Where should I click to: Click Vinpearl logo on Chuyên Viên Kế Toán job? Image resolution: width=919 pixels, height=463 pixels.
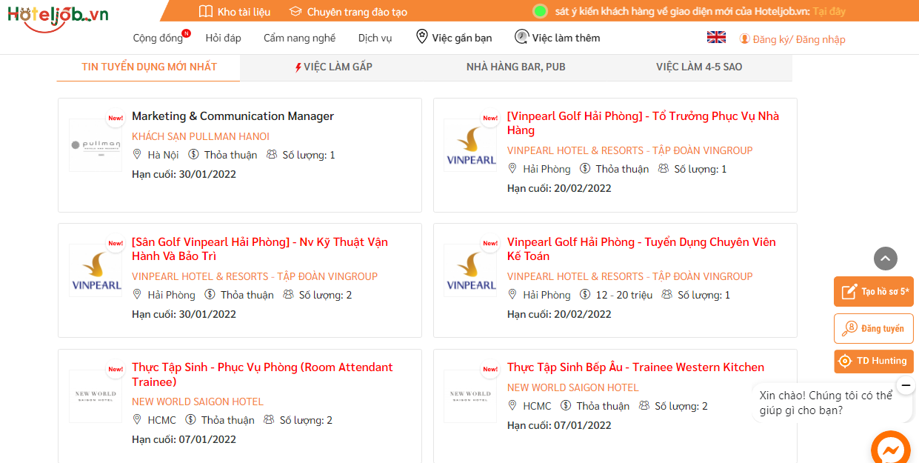pyautogui.click(x=471, y=270)
